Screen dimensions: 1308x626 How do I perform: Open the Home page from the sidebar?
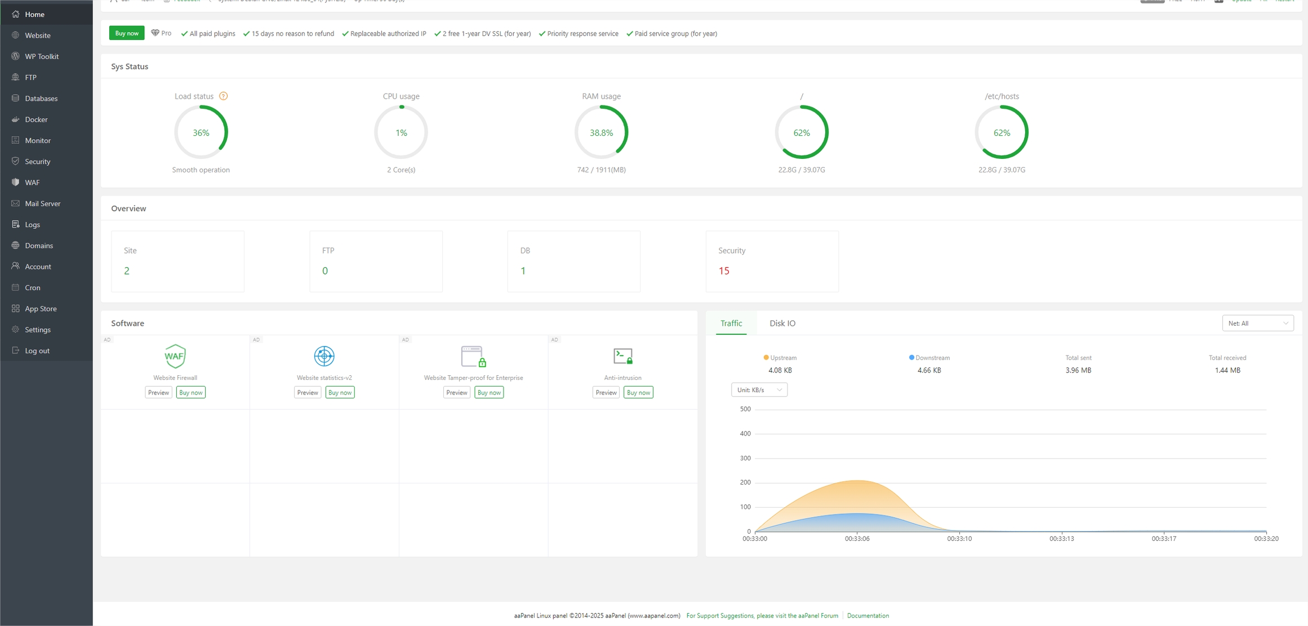(x=46, y=14)
